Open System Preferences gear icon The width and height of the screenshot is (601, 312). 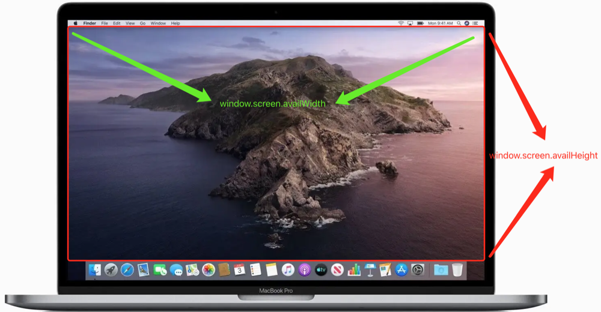coord(418,270)
